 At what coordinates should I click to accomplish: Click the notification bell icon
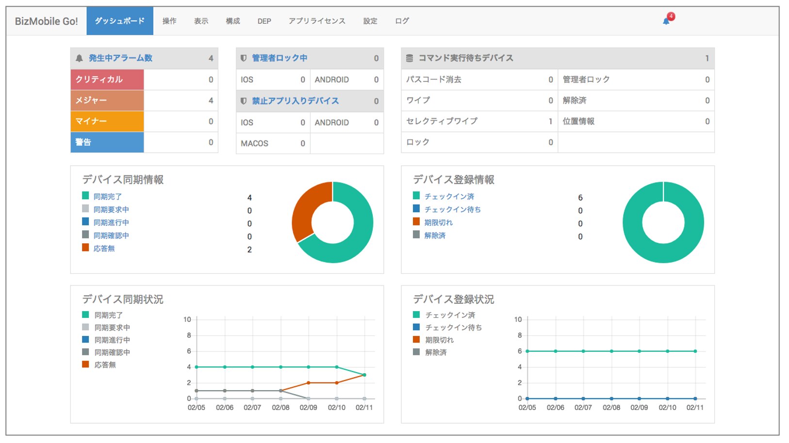point(666,21)
